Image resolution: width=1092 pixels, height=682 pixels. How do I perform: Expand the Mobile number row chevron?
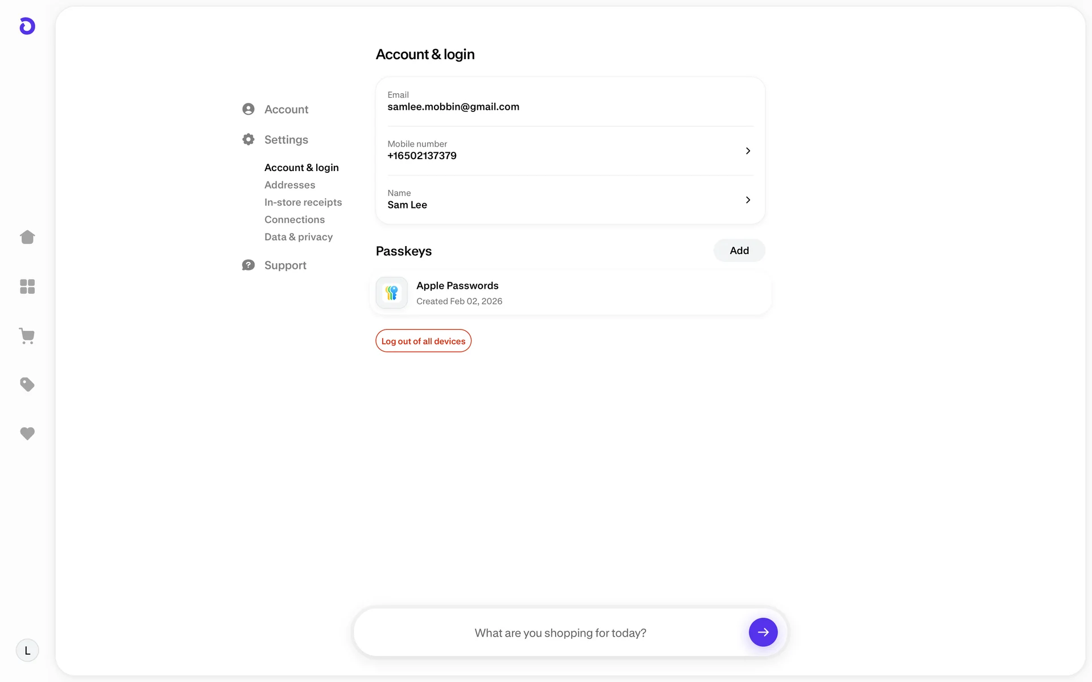point(748,151)
